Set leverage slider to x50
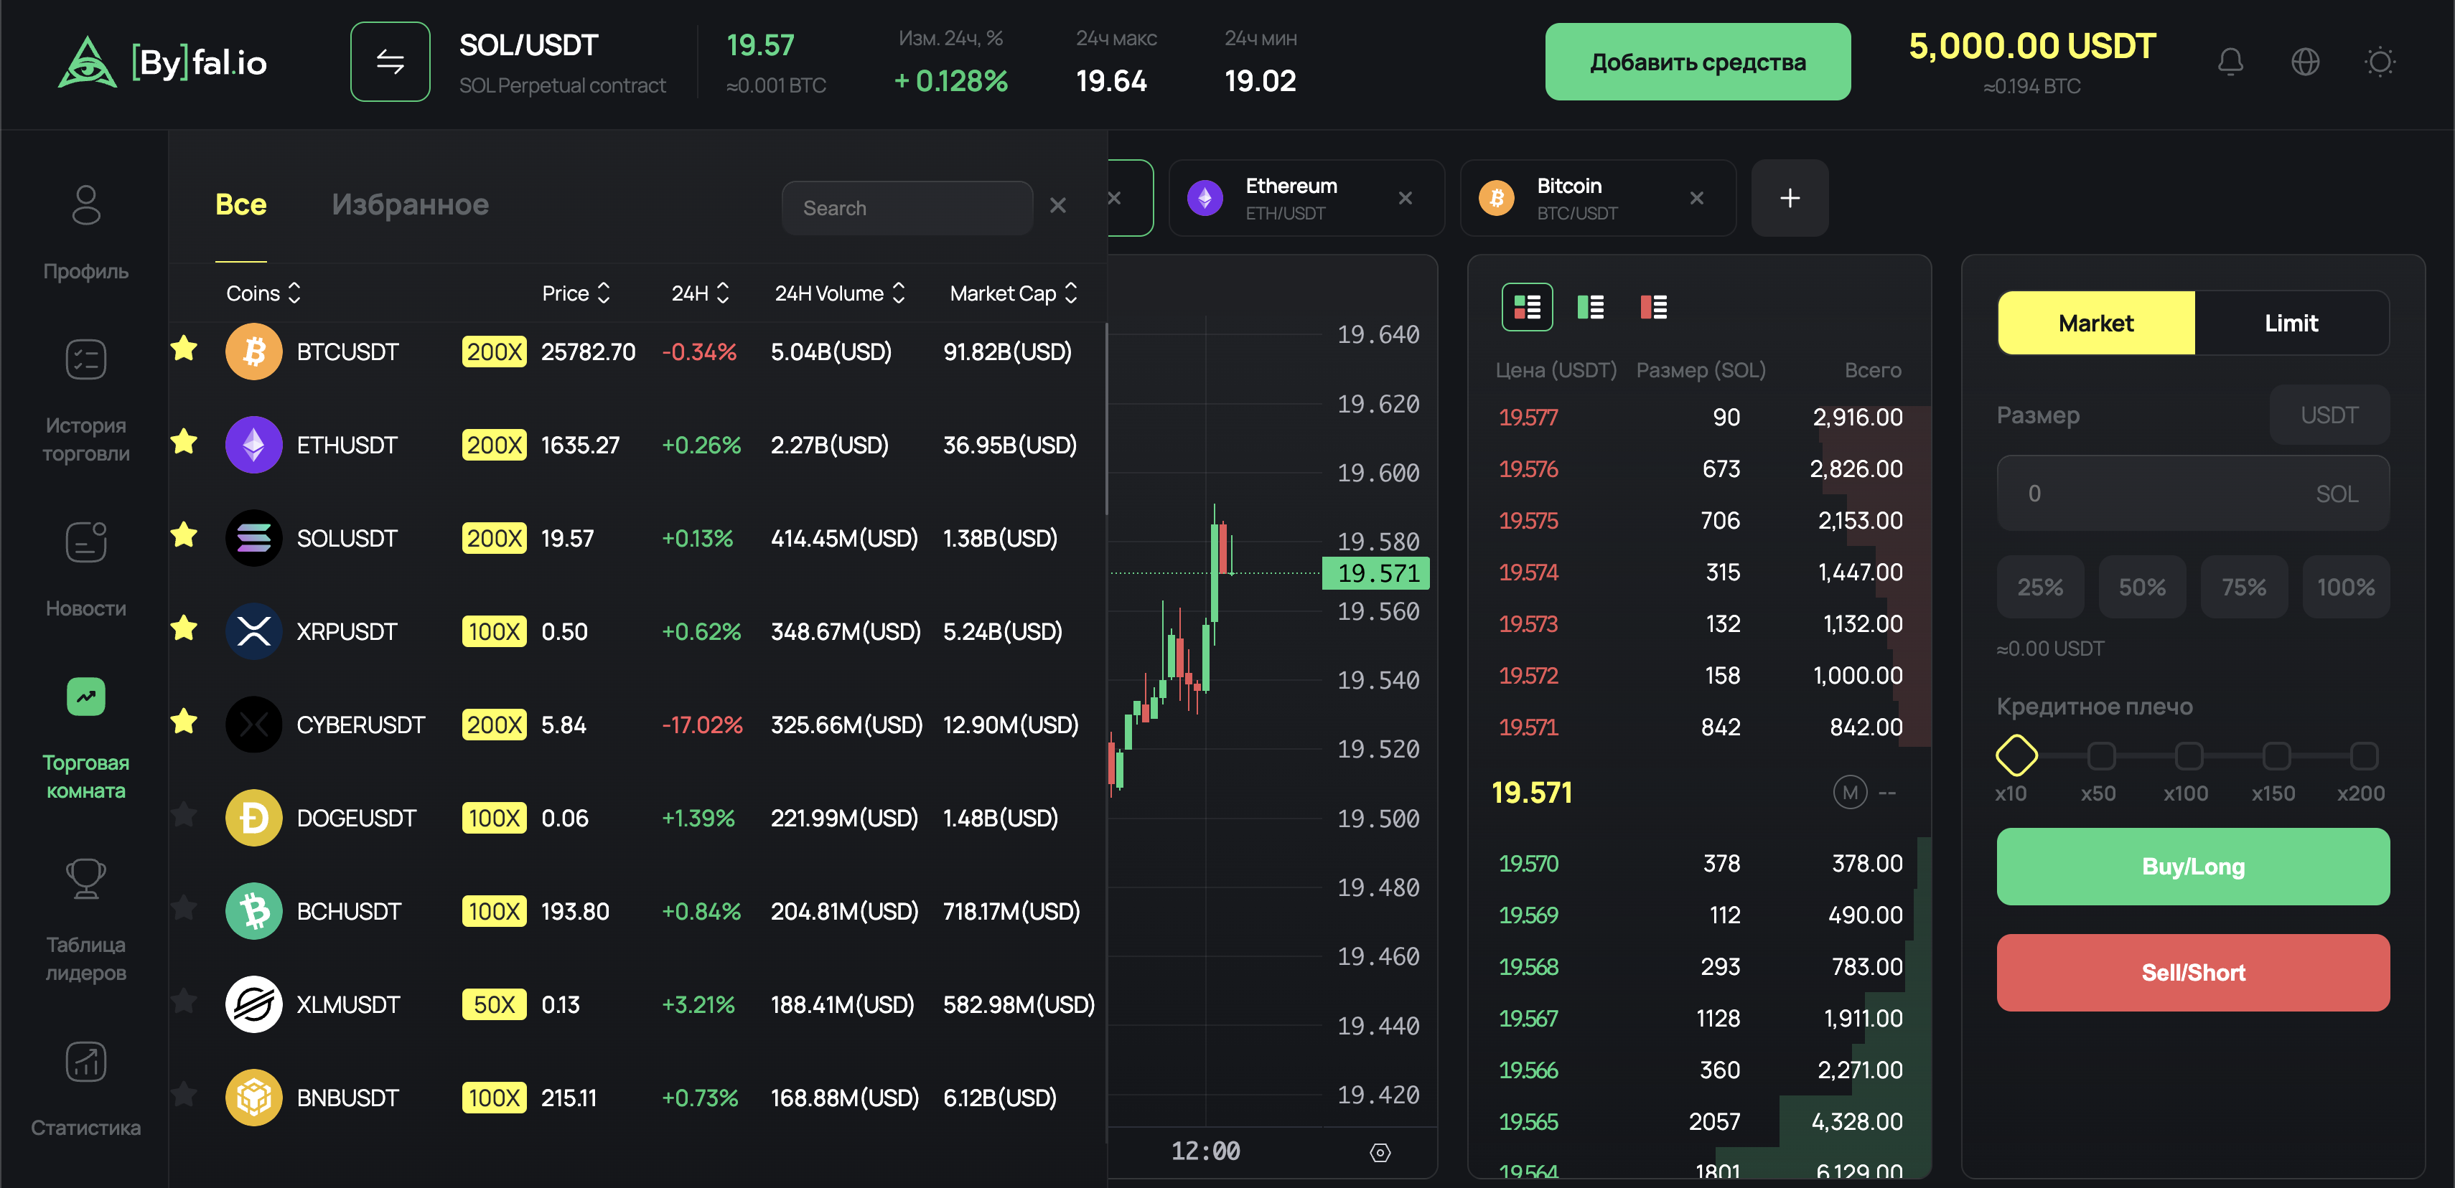The height and width of the screenshot is (1188, 2455). click(x=2100, y=756)
